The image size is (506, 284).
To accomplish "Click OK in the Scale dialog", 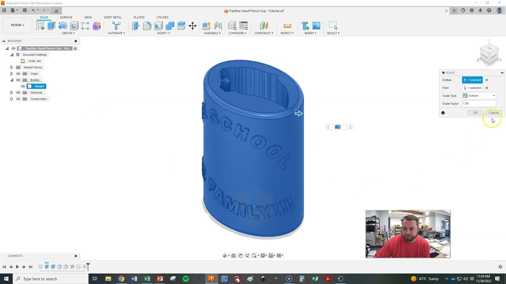I will pos(475,113).
